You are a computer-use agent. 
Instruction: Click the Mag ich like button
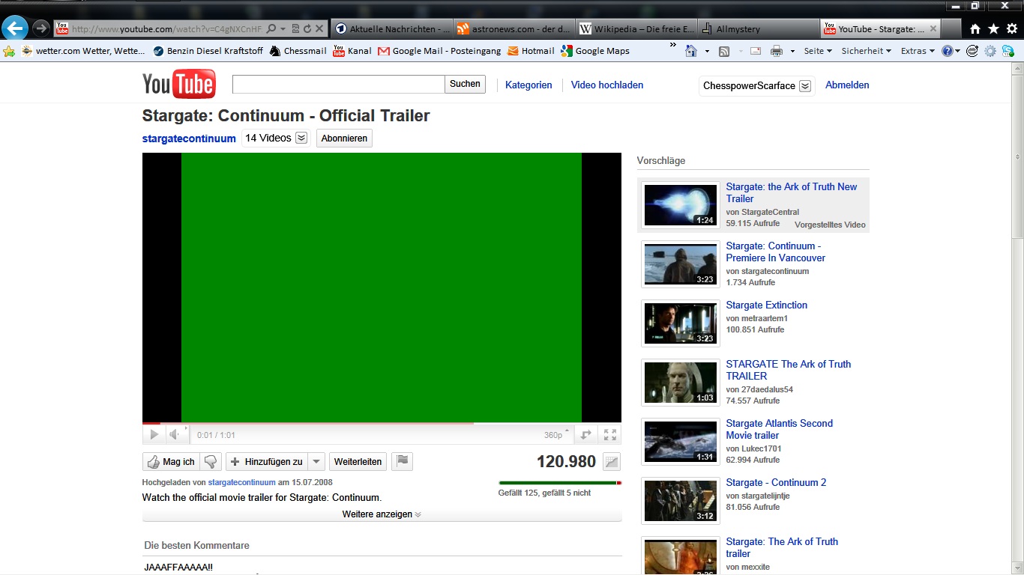tap(171, 462)
